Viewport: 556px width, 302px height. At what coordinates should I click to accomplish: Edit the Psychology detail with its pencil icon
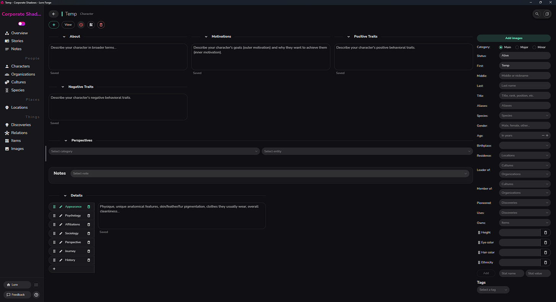tap(60, 215)
